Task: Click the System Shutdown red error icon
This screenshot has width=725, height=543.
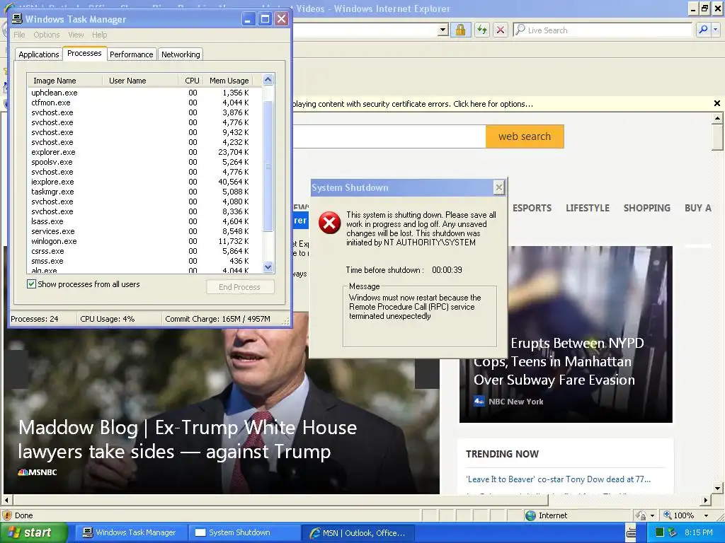Action: (x=330, y=223)
